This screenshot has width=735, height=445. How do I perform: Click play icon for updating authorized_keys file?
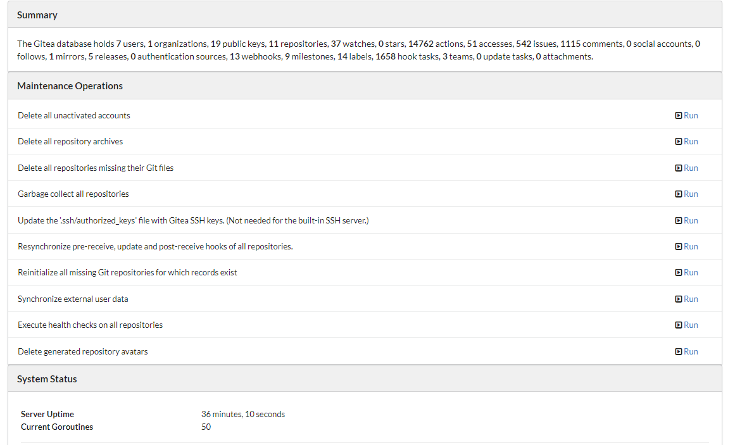coord(678,220)
